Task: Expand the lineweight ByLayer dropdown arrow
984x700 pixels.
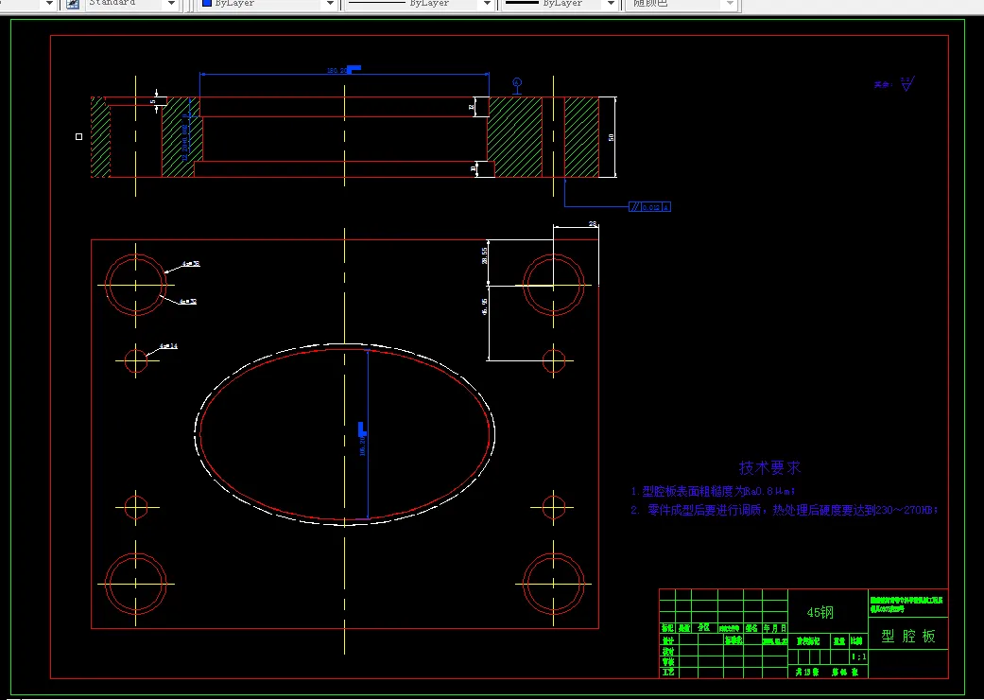Action: click(x=610, y=4)
